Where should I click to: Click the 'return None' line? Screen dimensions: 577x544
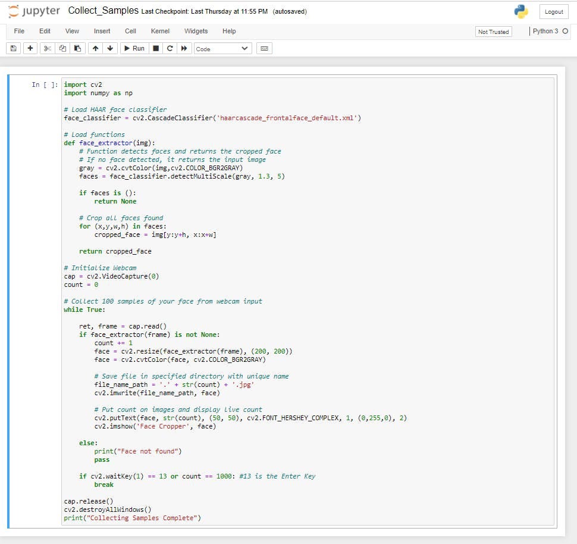(x=115, y=201)
